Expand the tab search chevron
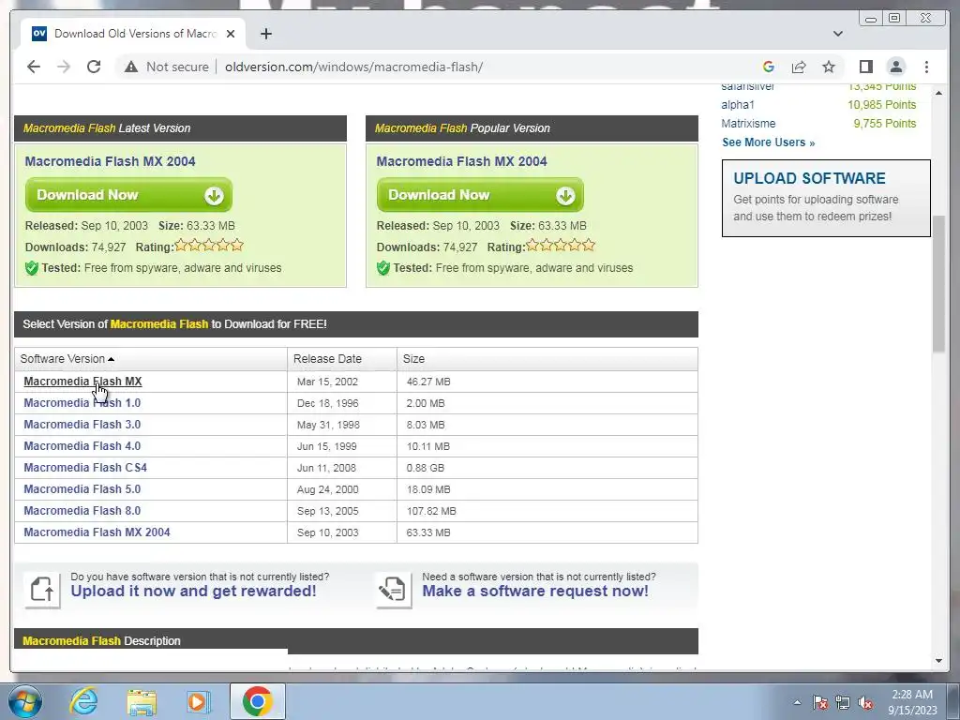 click(837, 34)
